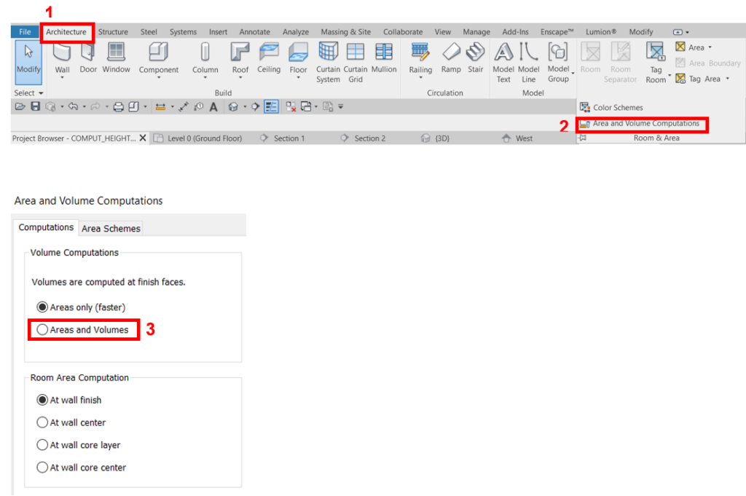
Task: Expand the Undo history dropdown
Action: [85, 106]
